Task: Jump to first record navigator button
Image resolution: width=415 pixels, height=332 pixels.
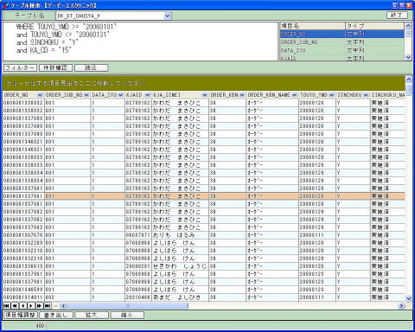Action: [6, 306]
